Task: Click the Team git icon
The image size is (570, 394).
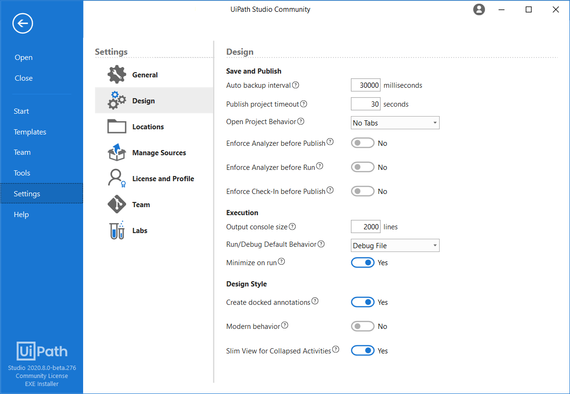Action: 117,204
